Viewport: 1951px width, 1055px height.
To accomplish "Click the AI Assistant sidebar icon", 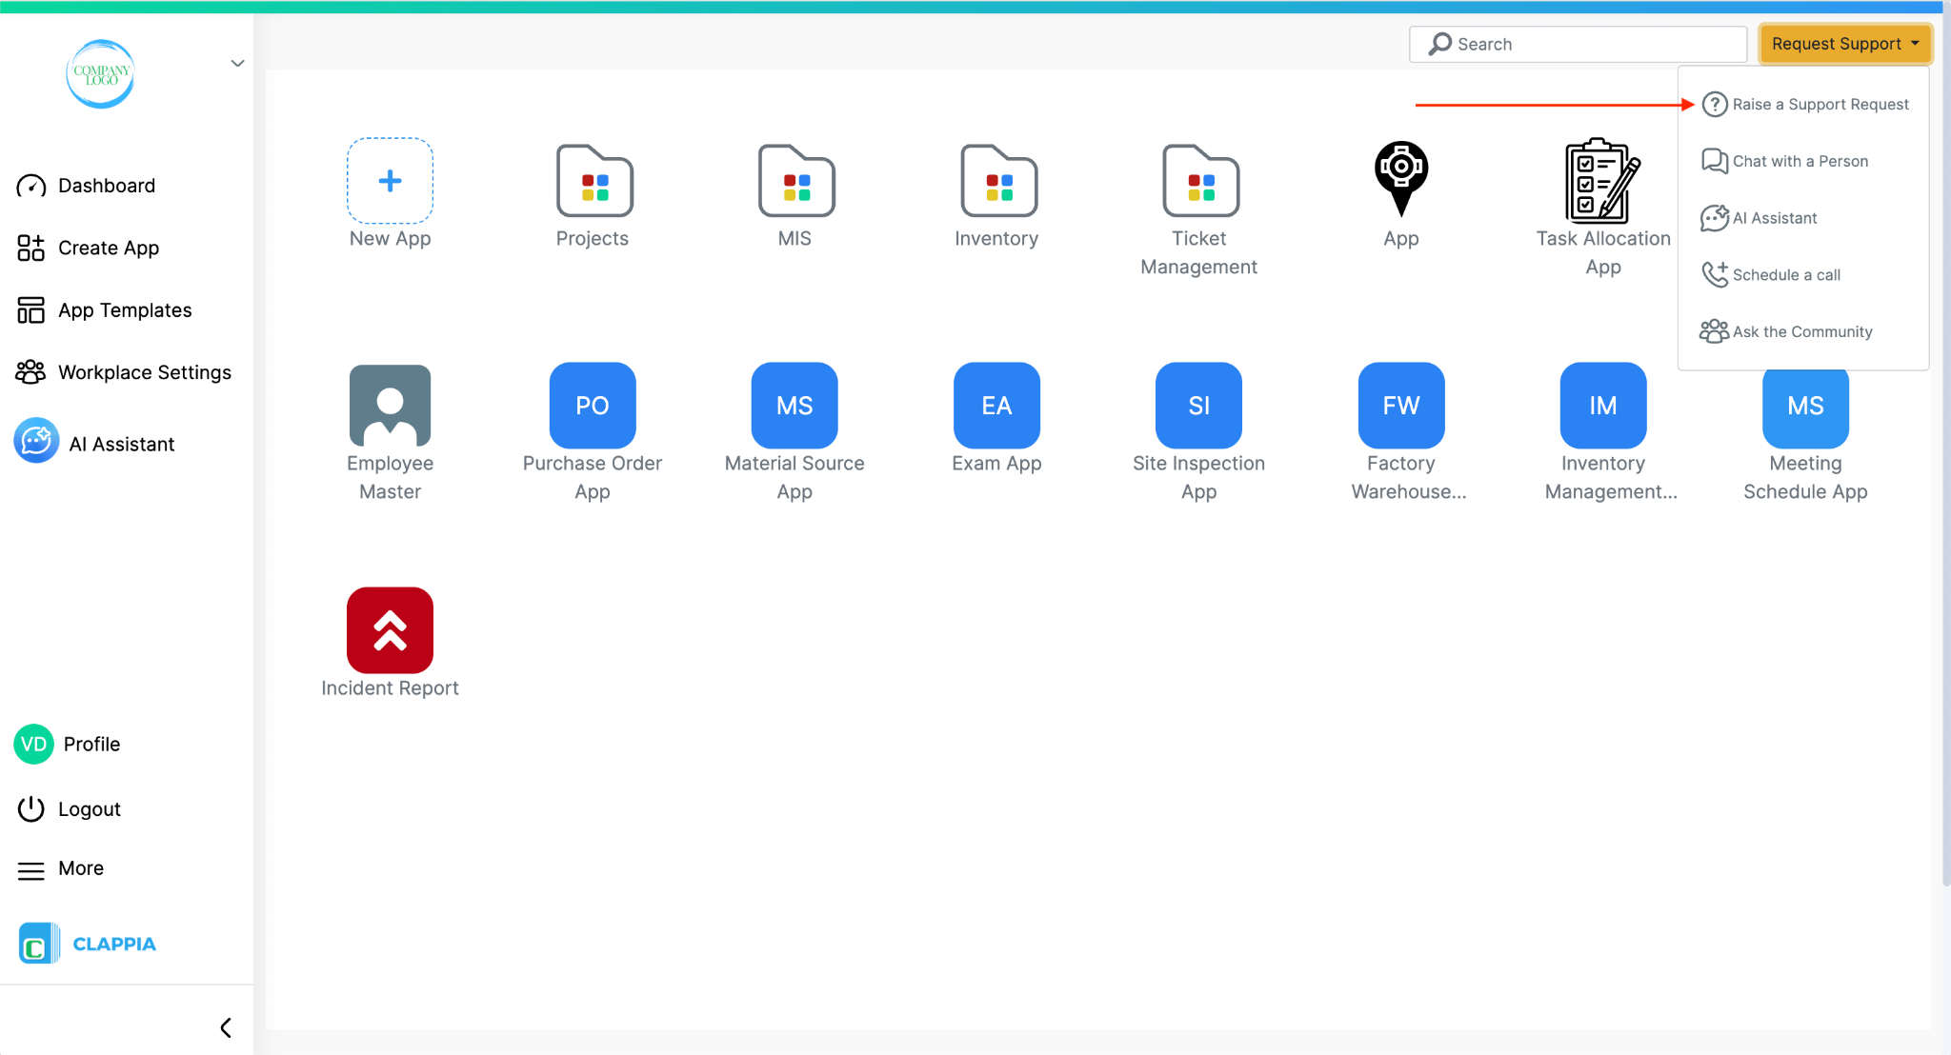I will coord(36,442).
